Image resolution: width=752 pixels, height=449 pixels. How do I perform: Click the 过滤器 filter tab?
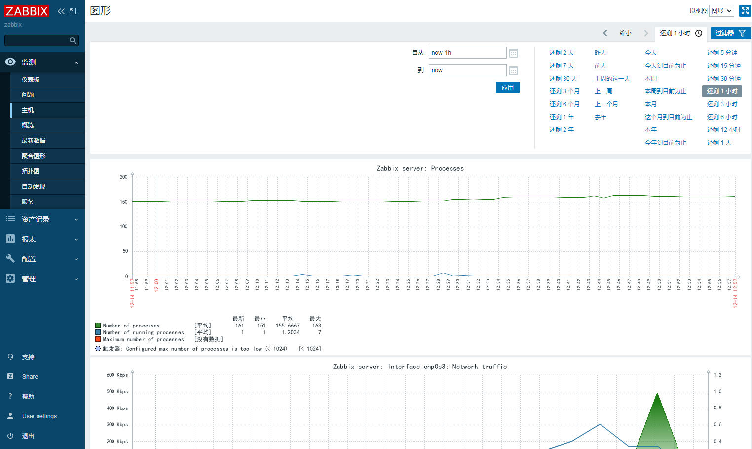731,33
